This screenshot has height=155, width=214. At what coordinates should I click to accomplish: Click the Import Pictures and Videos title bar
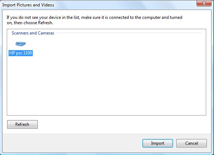click(x=95, y=5)
